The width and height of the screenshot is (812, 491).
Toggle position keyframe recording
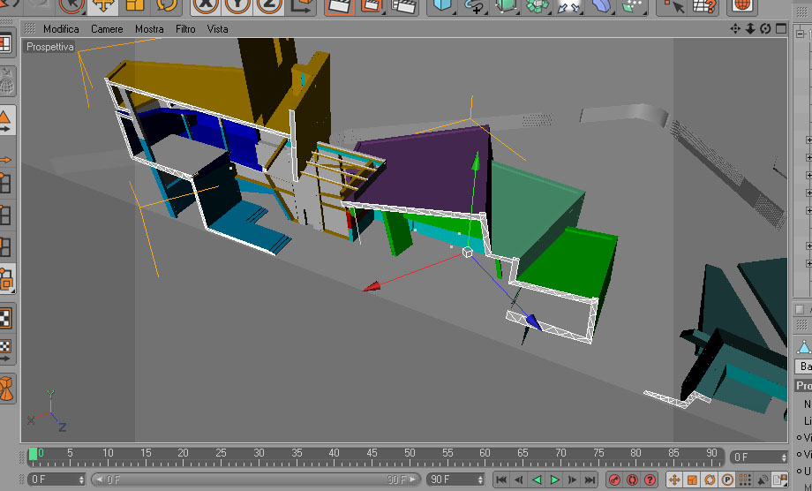click(674, 480)
